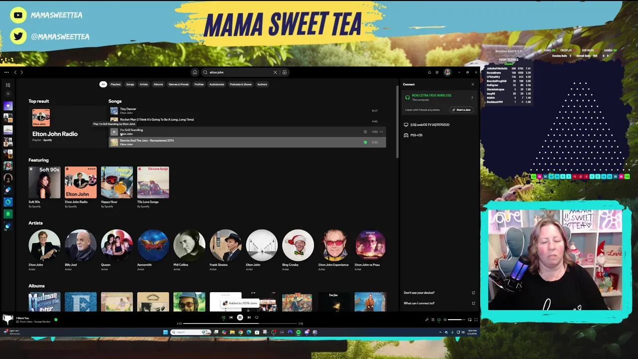Create a playlist with the plus icon
The height and width of the screenshot is (359, 638).
(8, 94)
